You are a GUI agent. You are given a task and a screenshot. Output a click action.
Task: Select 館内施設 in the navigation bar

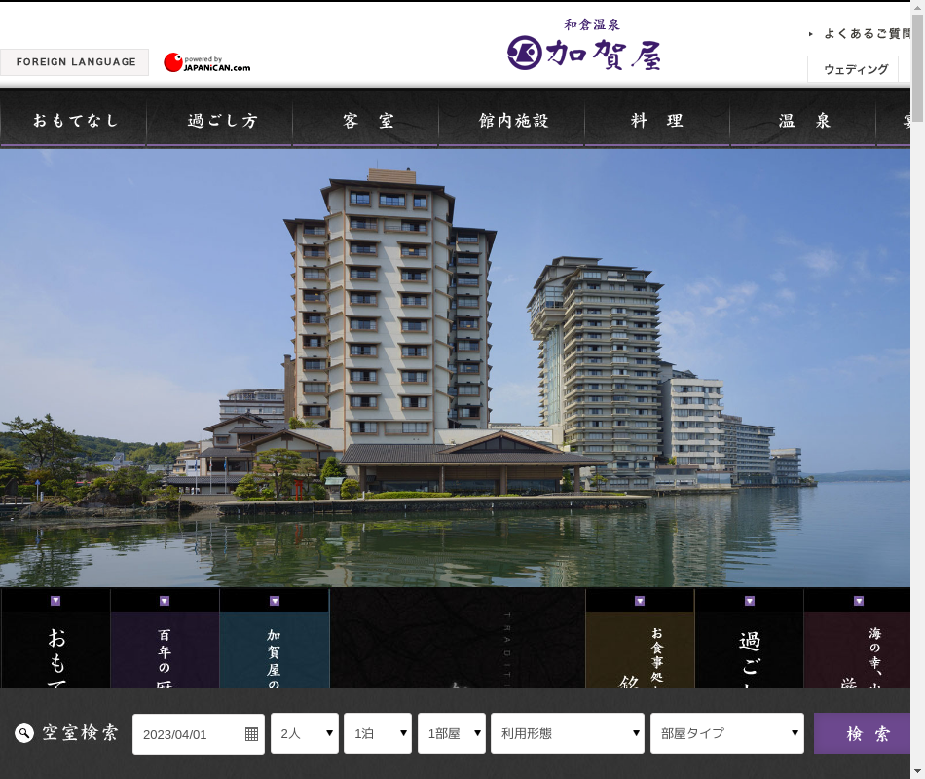[x=512, y=121]
